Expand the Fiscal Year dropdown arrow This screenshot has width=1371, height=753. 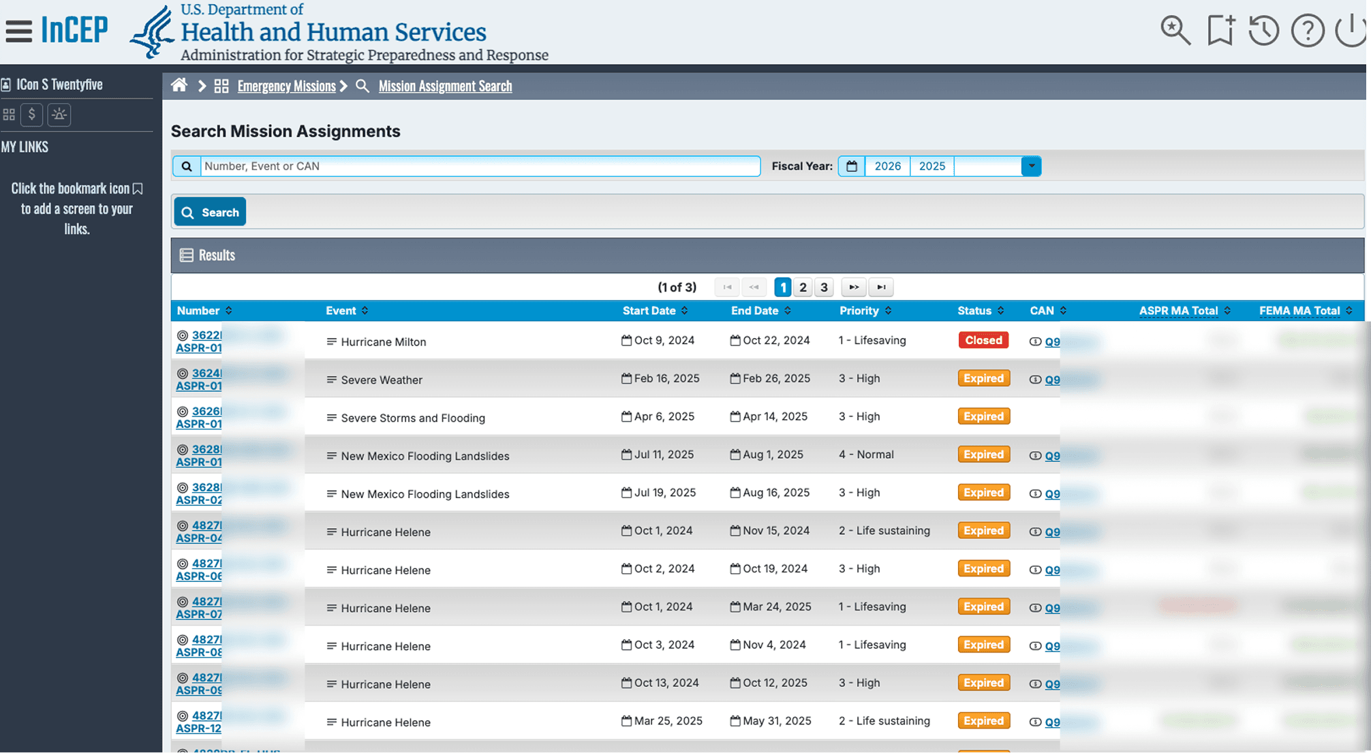[1031, 166]
